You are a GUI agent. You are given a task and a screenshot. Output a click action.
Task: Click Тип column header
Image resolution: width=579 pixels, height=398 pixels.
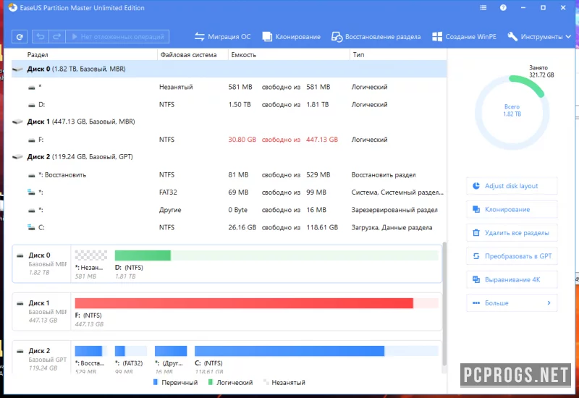pos(358,55)
